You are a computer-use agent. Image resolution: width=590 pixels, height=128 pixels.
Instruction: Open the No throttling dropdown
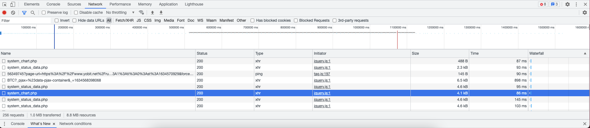coord(120,13)
